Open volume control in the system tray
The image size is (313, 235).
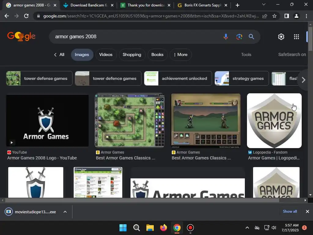click(274, 228)
